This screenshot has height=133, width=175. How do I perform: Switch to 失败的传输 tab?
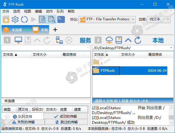[x=24, y=122]
